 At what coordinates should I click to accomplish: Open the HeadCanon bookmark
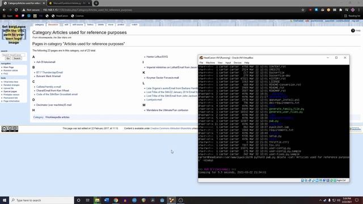click(60, 16)
